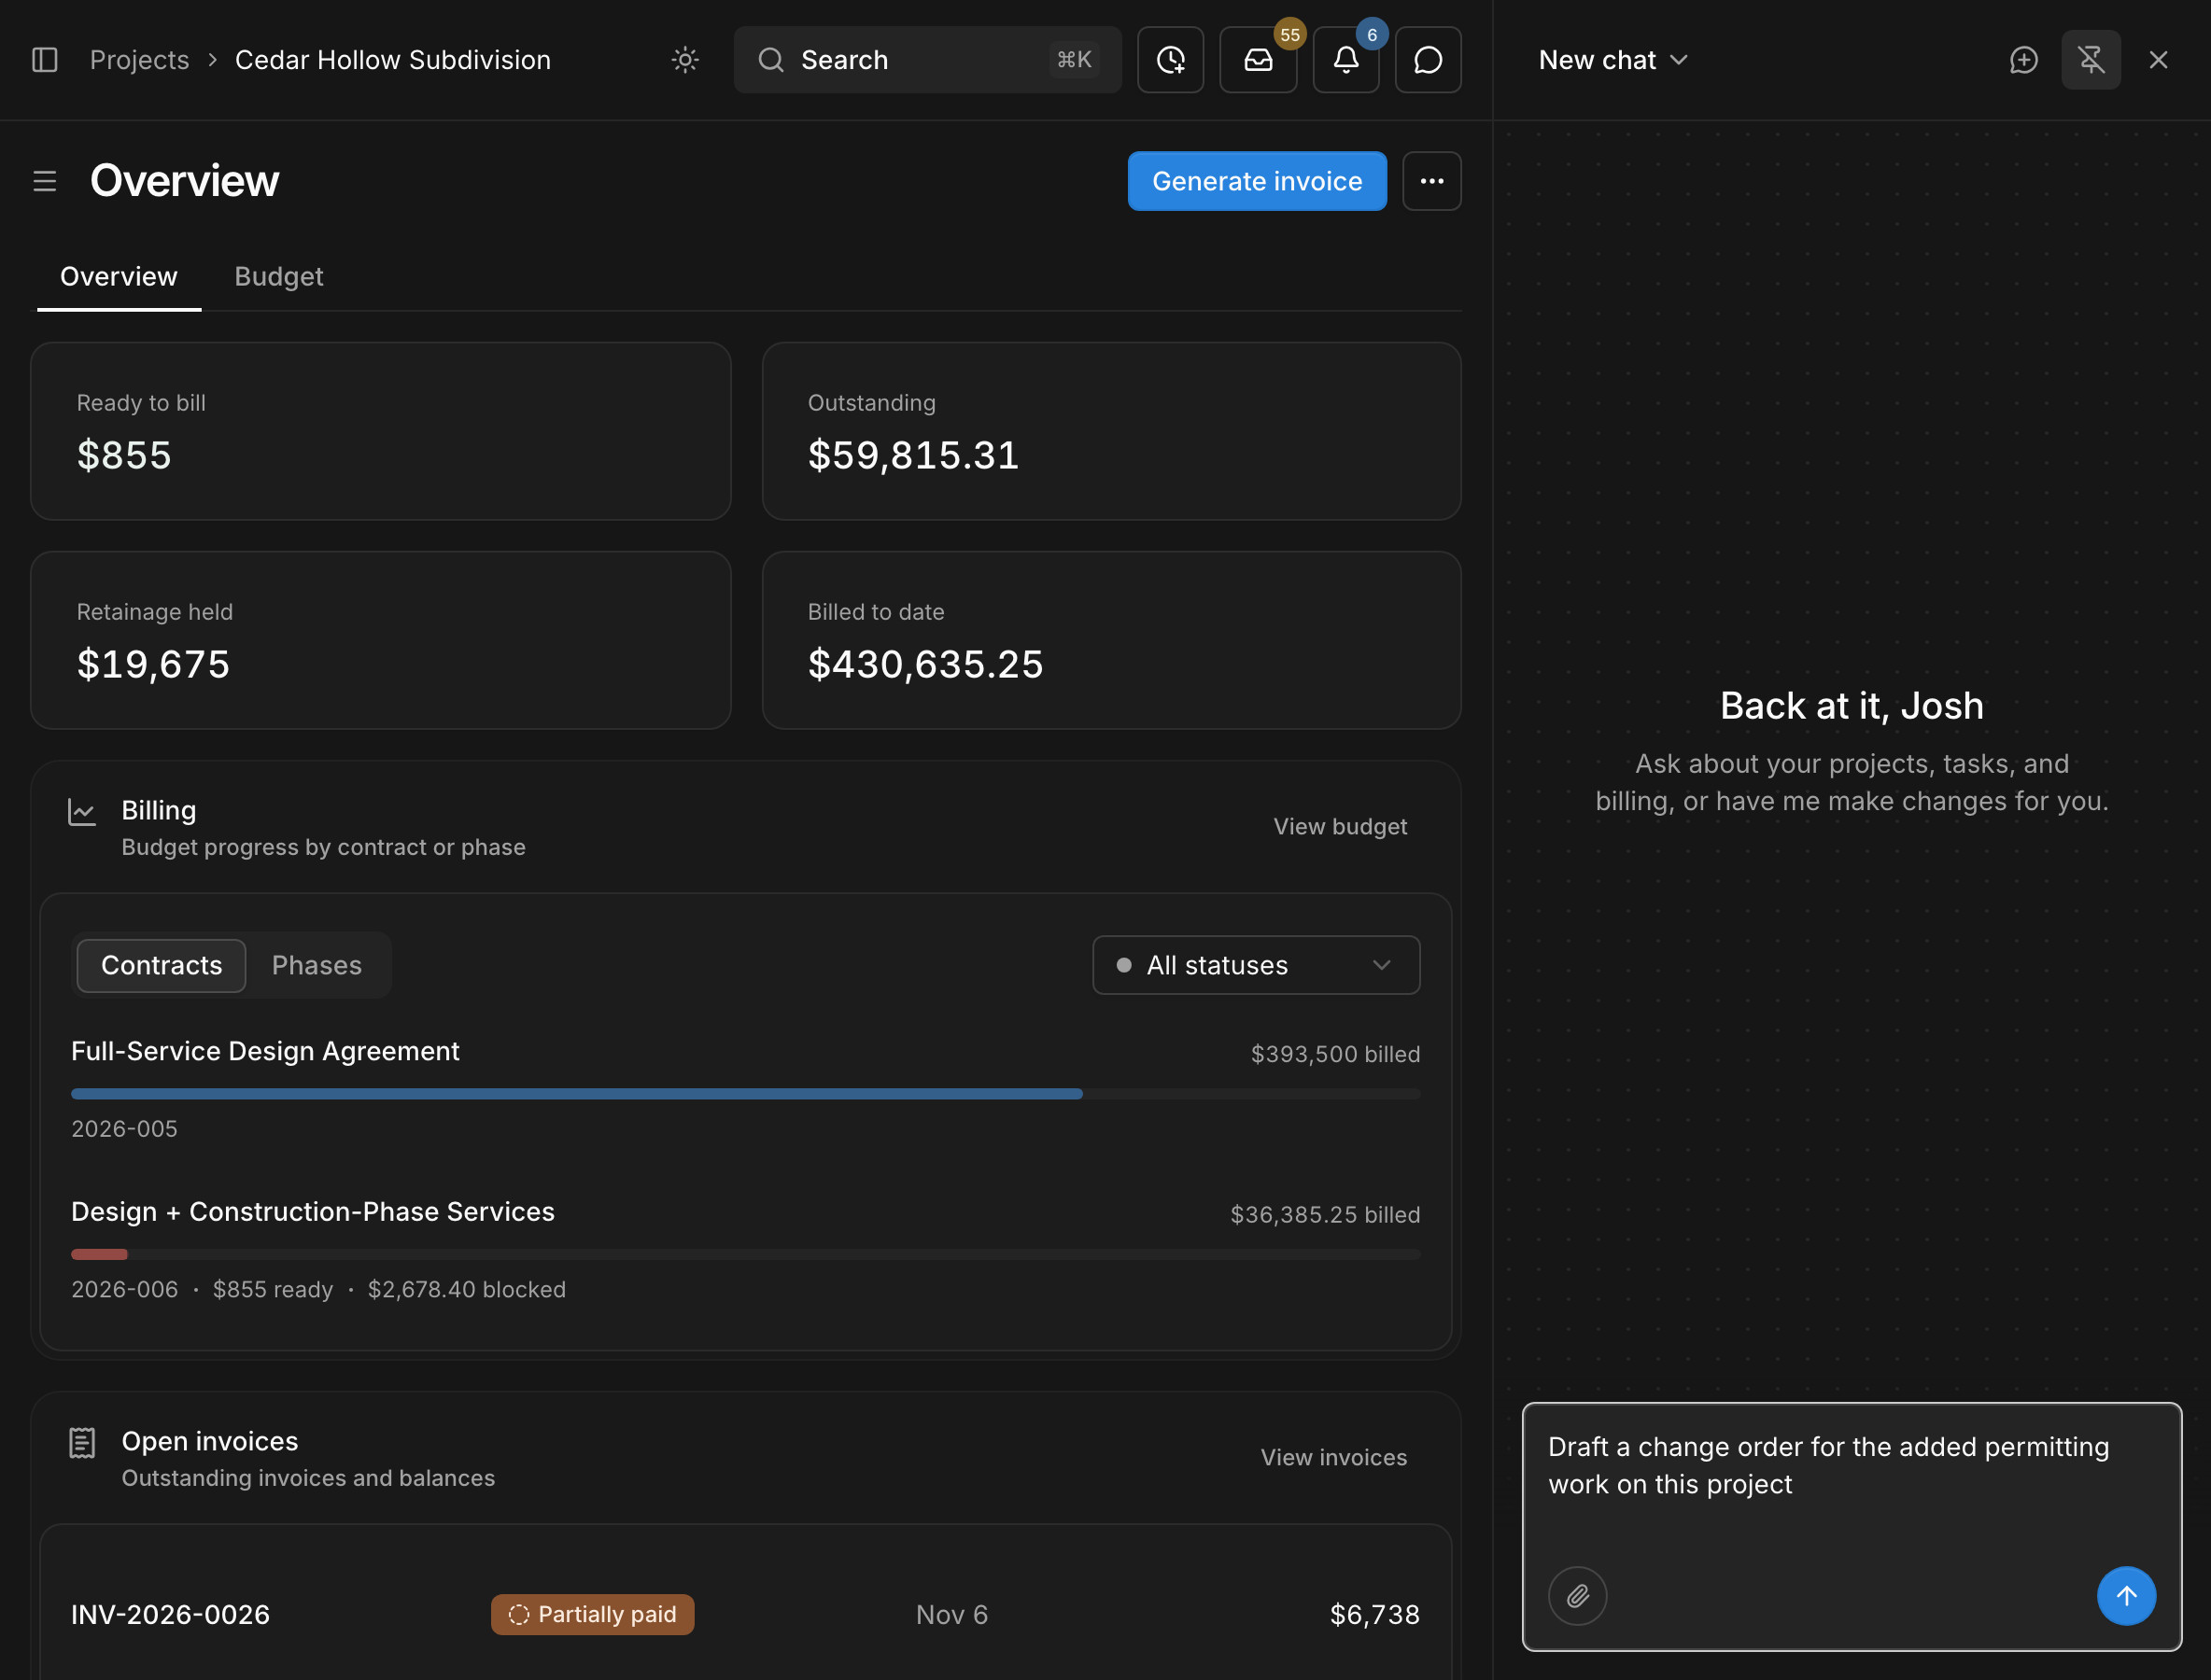Click Design + Construction-Phase Services progress bar
Image resolution: width=2211 pixels, height=1680 pixels.
(745, 1254)
